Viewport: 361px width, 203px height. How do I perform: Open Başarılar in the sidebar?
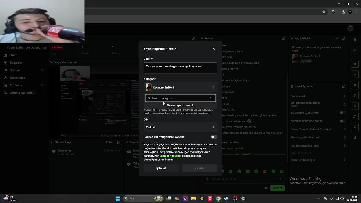coord(16,63)
